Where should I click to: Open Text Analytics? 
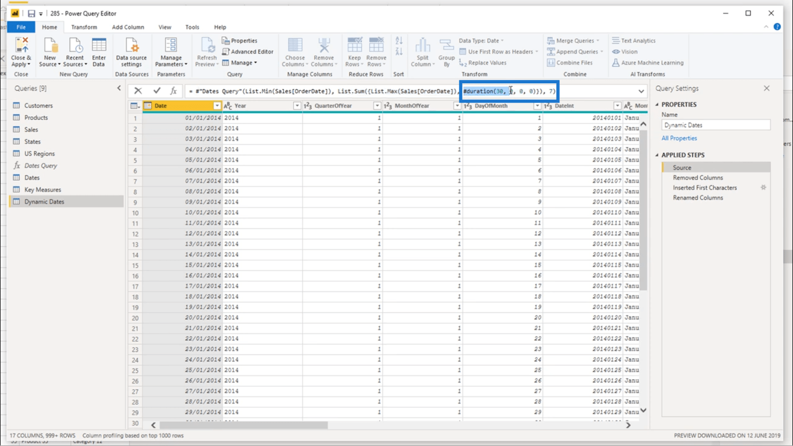point(633,41)
